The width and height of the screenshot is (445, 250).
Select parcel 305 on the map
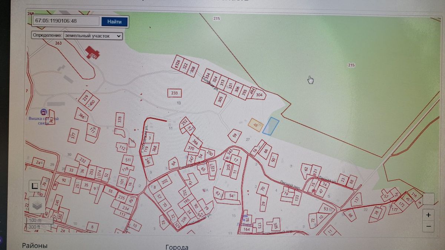tap(220, 99)
